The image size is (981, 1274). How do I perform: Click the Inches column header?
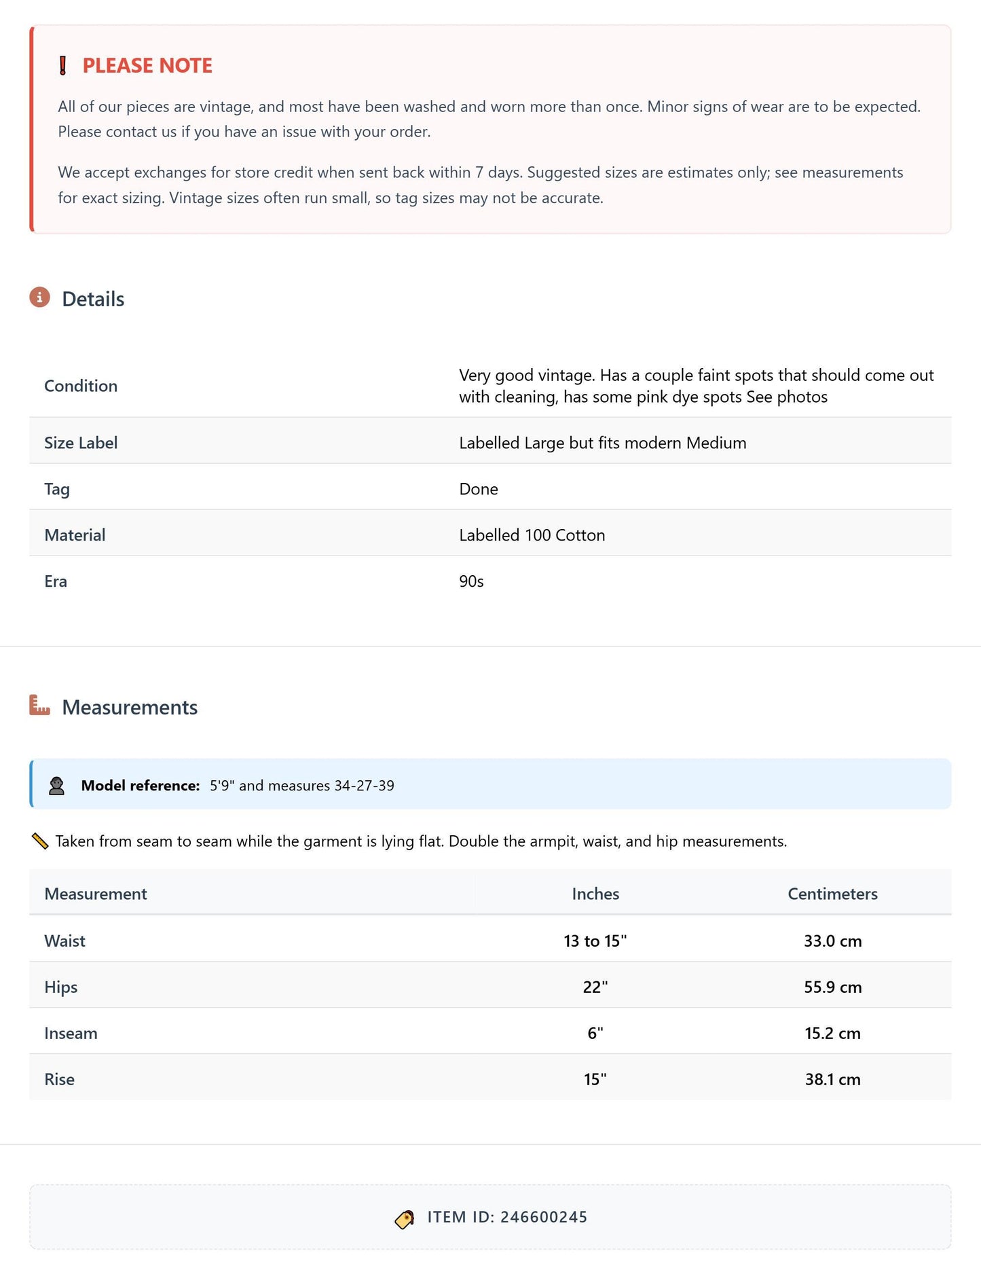point(595,894)
